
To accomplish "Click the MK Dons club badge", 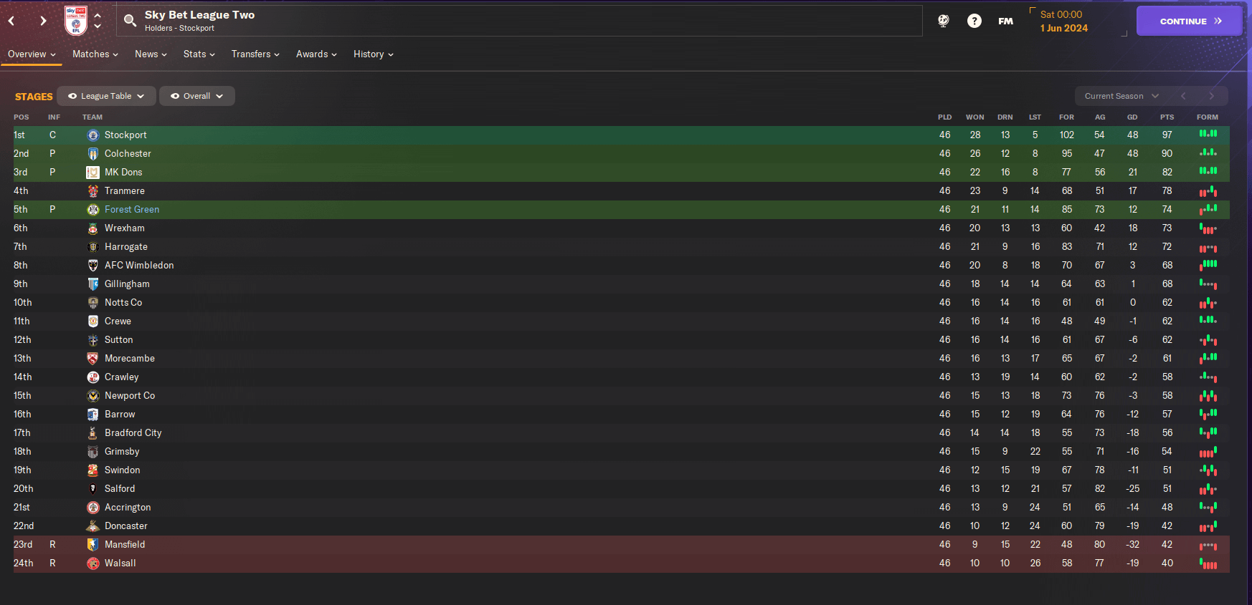I will coord(93,172).
